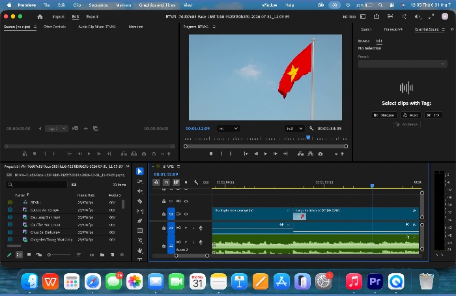Screen dimensions: 456x296
Task: Open playback resolution Full dropdown
Action: click(x=294, y=128)
